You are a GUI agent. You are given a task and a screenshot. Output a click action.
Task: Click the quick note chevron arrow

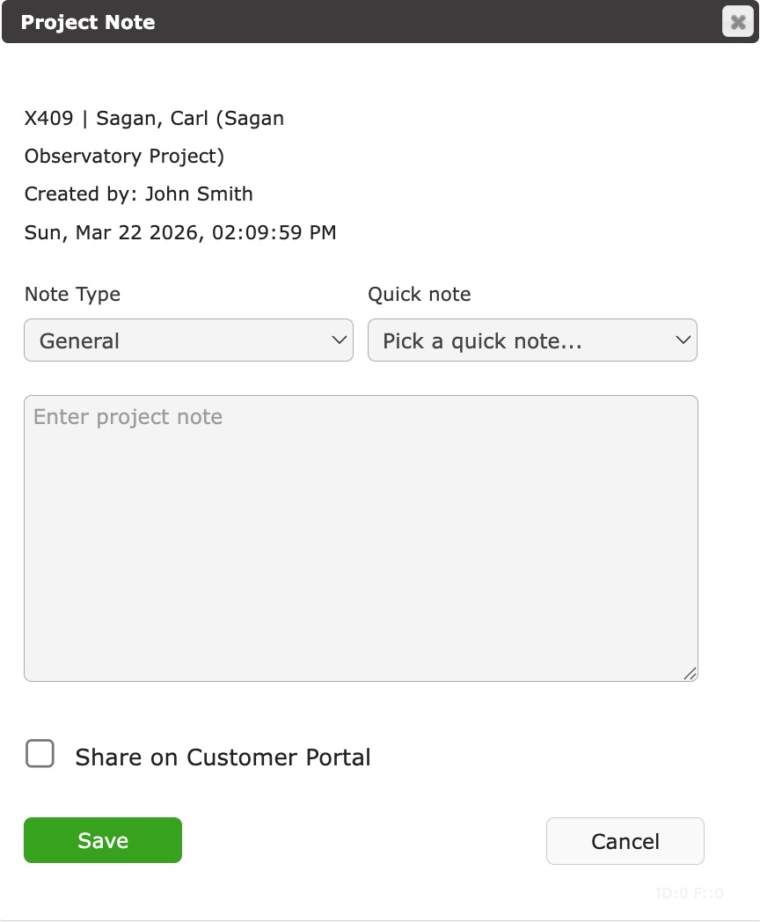(x=683, y=340)
